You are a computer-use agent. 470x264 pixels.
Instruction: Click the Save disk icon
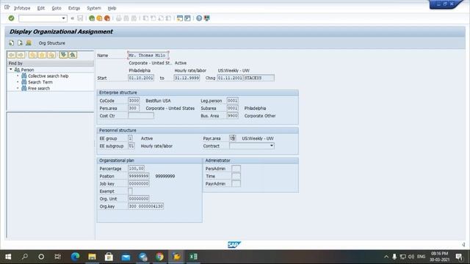tap(80, 18)
